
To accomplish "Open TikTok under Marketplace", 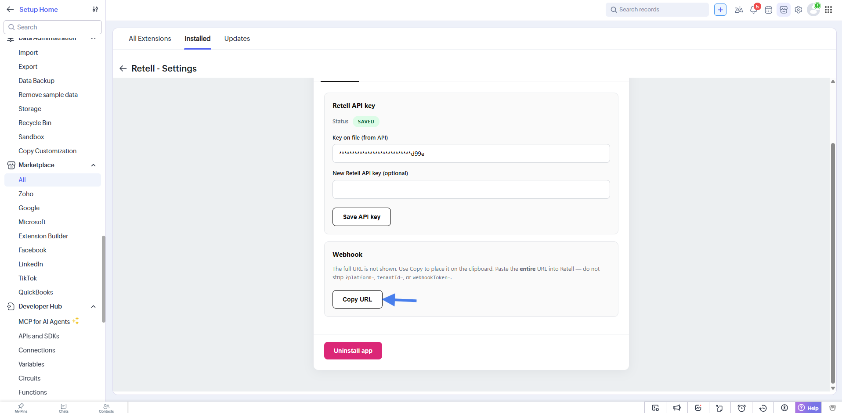I will tap(28, 278).
